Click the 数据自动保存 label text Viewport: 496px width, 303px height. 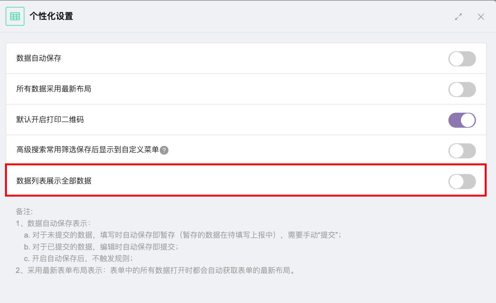[39, 58]
